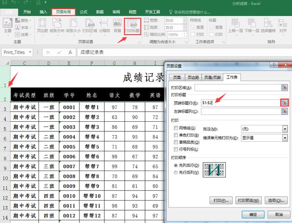Open the 颜色 theme colors menu
Screen dimensions: 292x223
[x=23, y=20]
